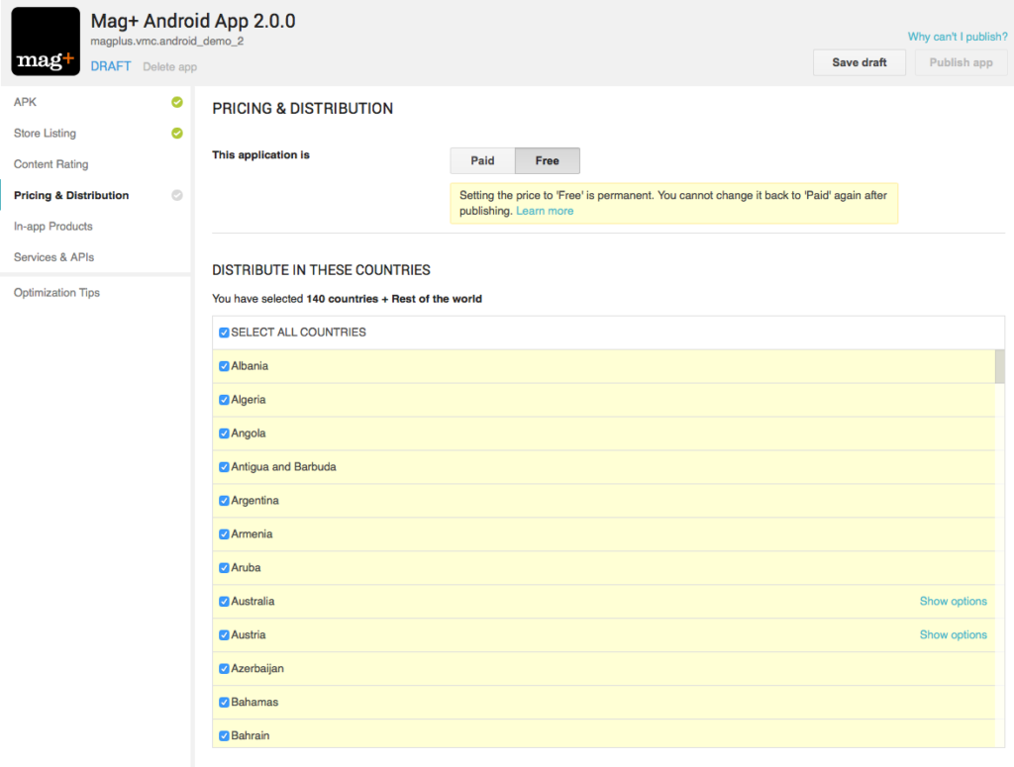Image resolution: width=1014 pixels, height=767 pixels.
Task: Uncheck the Bahamas checkbox
Action: [x=224, y=702]
